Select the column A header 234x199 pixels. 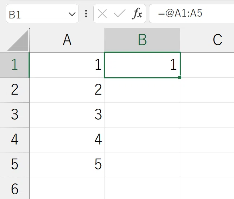pos(67,40)
